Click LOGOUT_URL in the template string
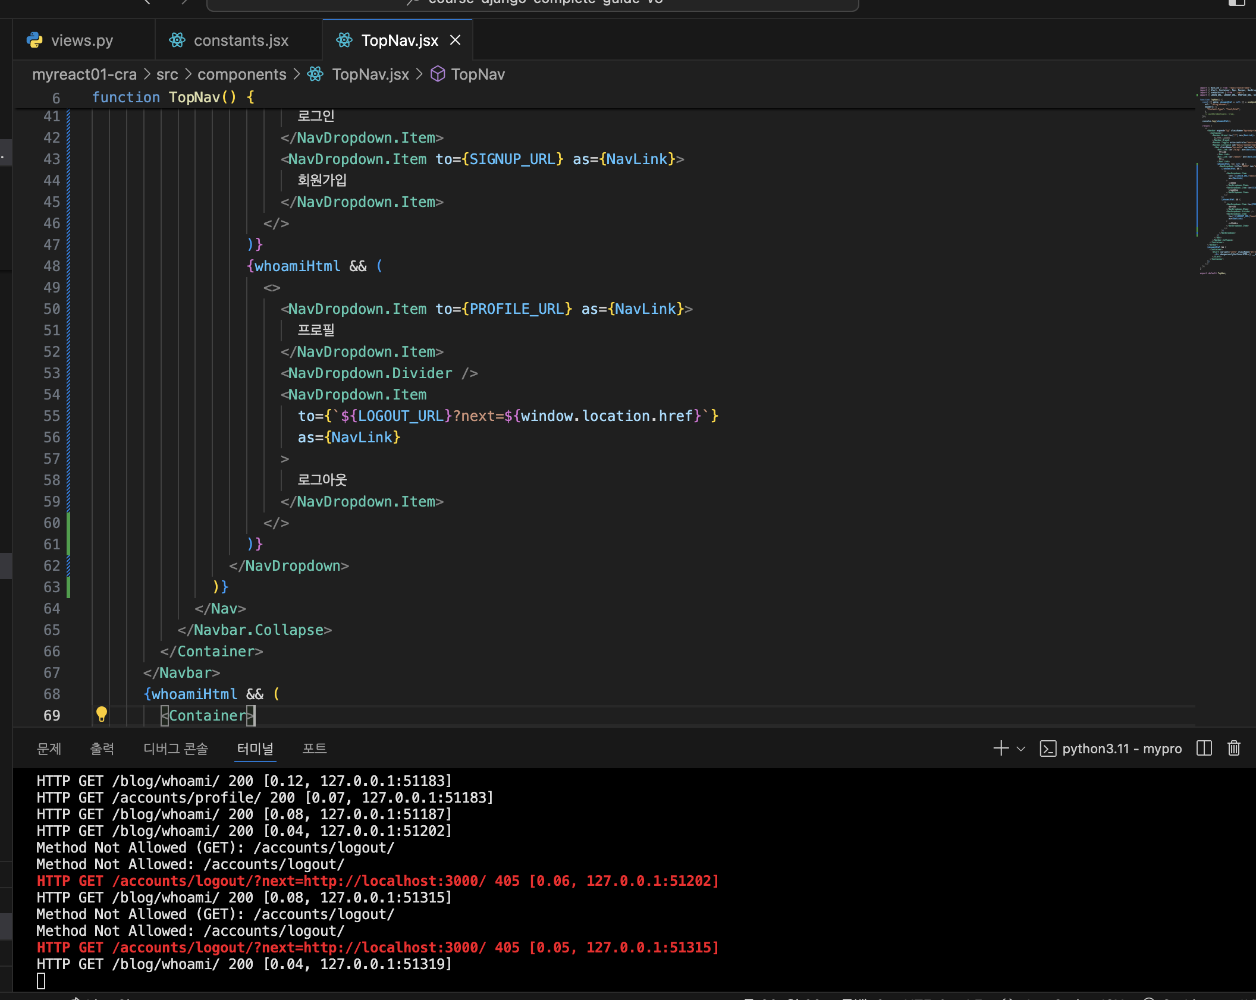The width and height of the screenshot is (1256, 1000). click(x=401, y=416)
